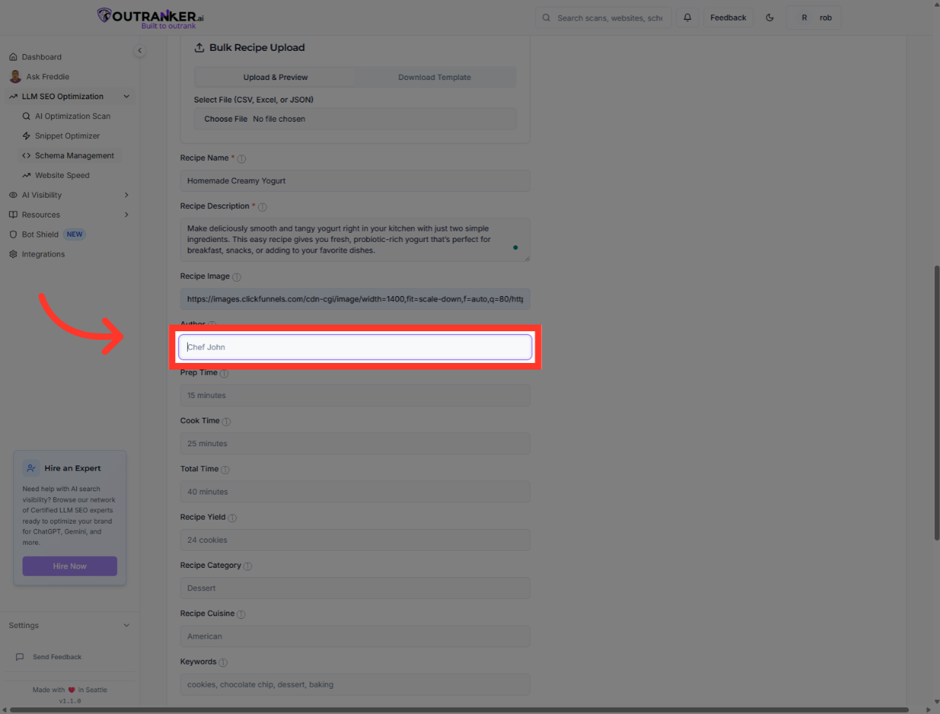
Task: Click Recipe Description info icon
Action: (x=262, y=207)
